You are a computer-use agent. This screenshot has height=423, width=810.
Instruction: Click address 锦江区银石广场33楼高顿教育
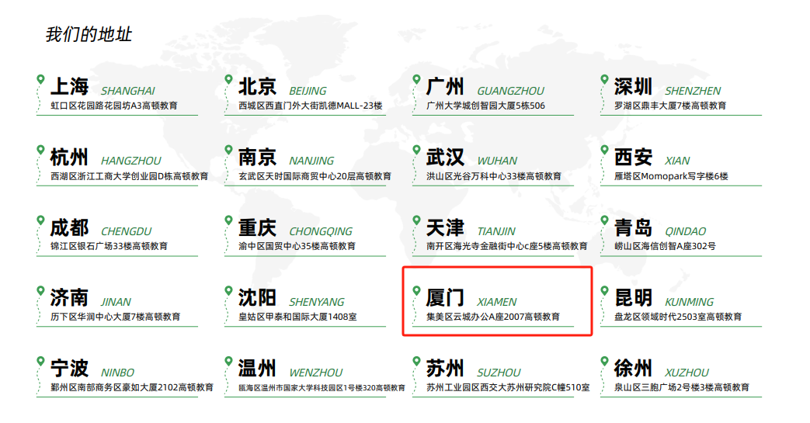[x=109, y=246]
